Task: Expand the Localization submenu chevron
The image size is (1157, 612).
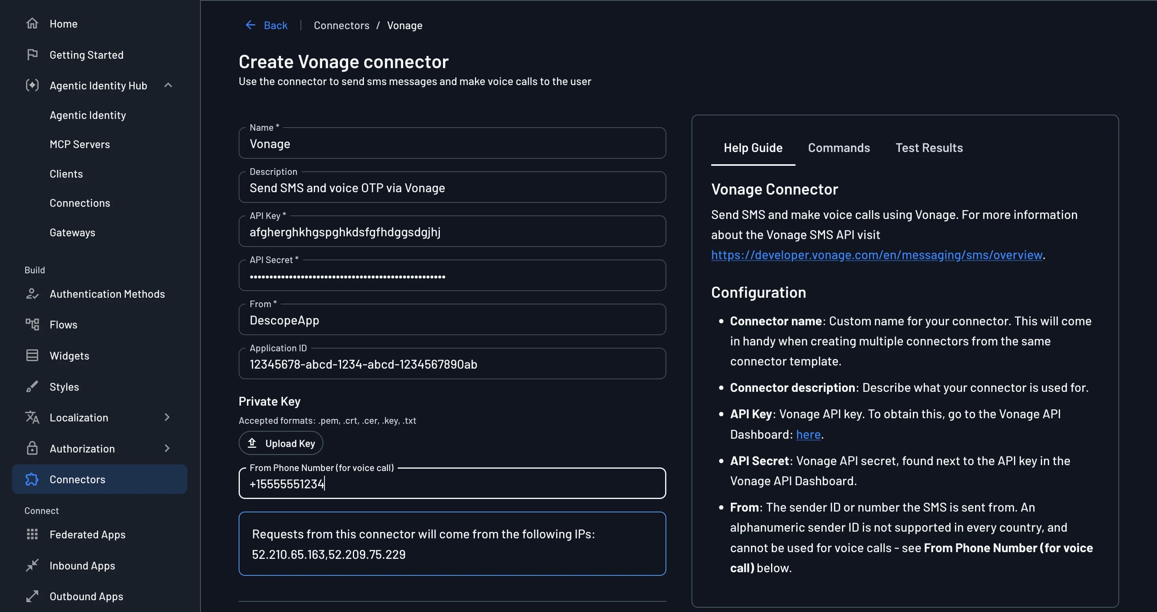Action: pyautogui.click(x=167, y=417)
